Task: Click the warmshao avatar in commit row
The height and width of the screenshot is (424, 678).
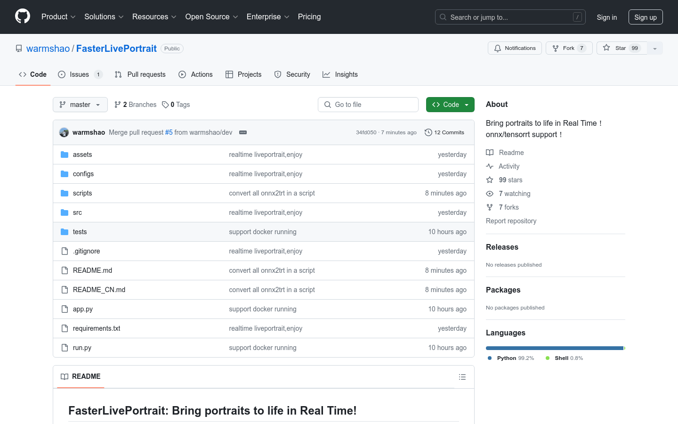Action: (x=64, y=132)
